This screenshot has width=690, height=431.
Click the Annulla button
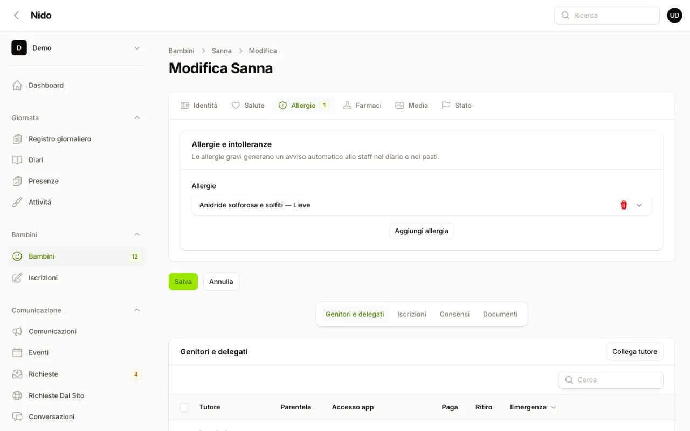pyautogui.click(x=221, y=282)
